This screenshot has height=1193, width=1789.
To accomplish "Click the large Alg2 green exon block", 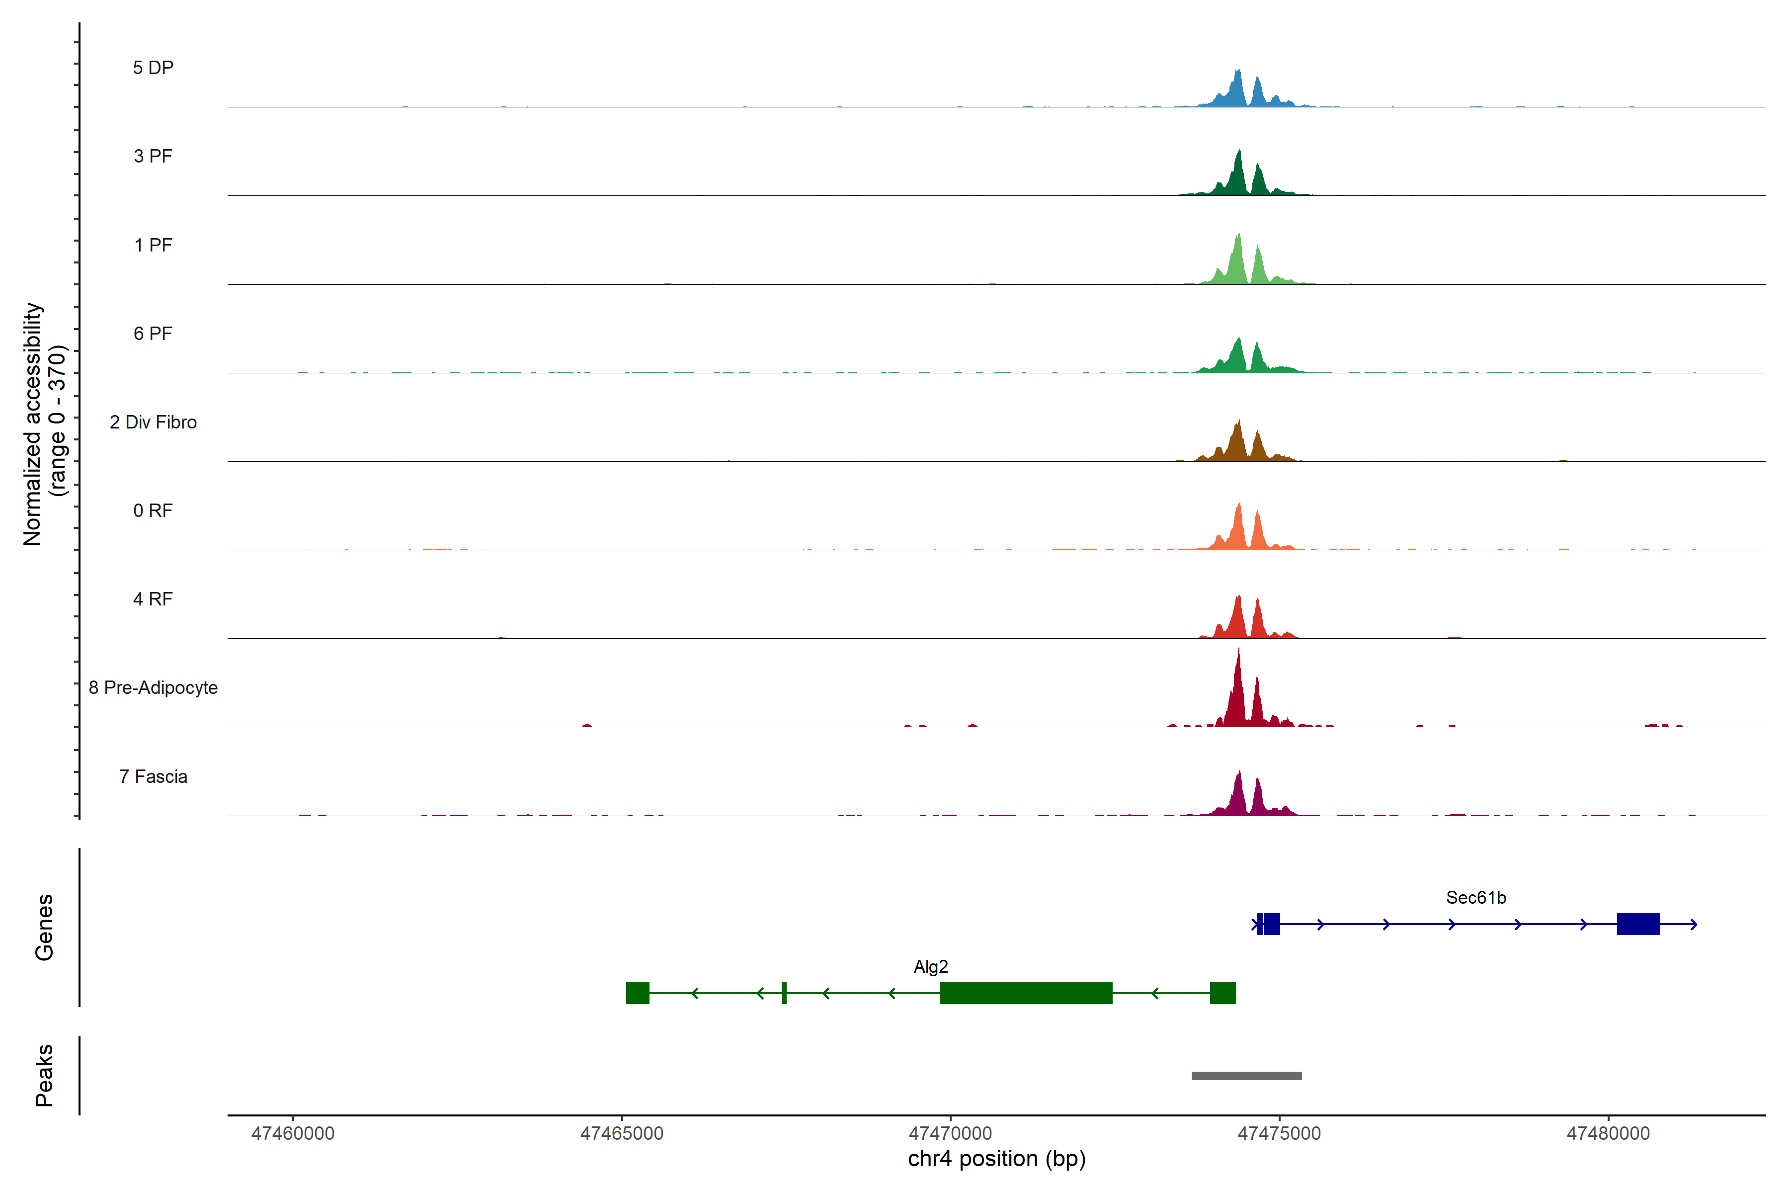I will tap(1025, 994).
